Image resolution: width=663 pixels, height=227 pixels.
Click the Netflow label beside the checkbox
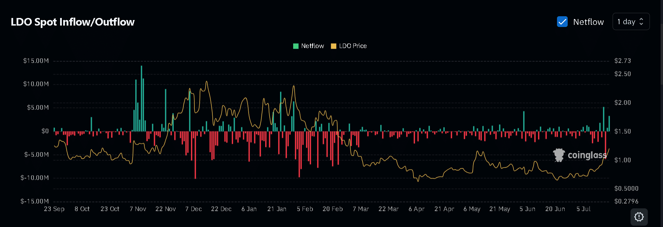588,22
